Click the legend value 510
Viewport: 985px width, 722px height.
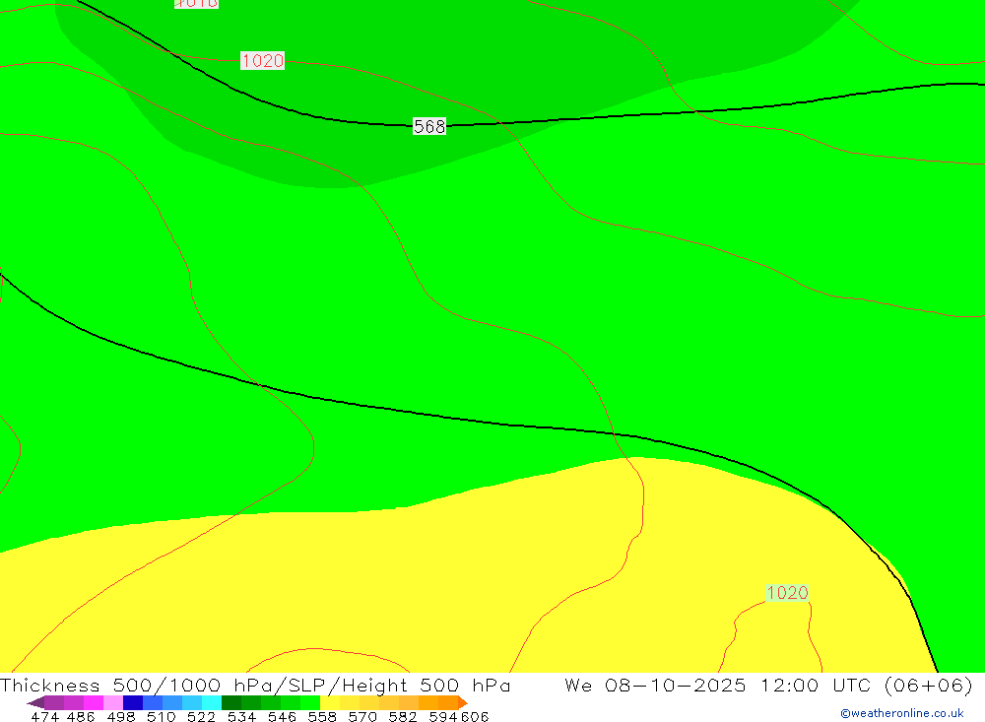(162, 716)
